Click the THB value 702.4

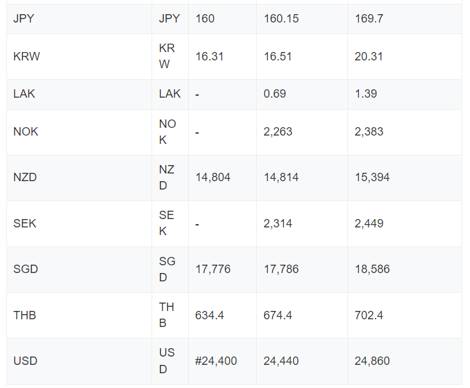369,315
